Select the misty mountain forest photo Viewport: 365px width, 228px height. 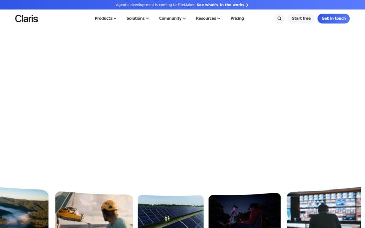(x=24, y=208)
